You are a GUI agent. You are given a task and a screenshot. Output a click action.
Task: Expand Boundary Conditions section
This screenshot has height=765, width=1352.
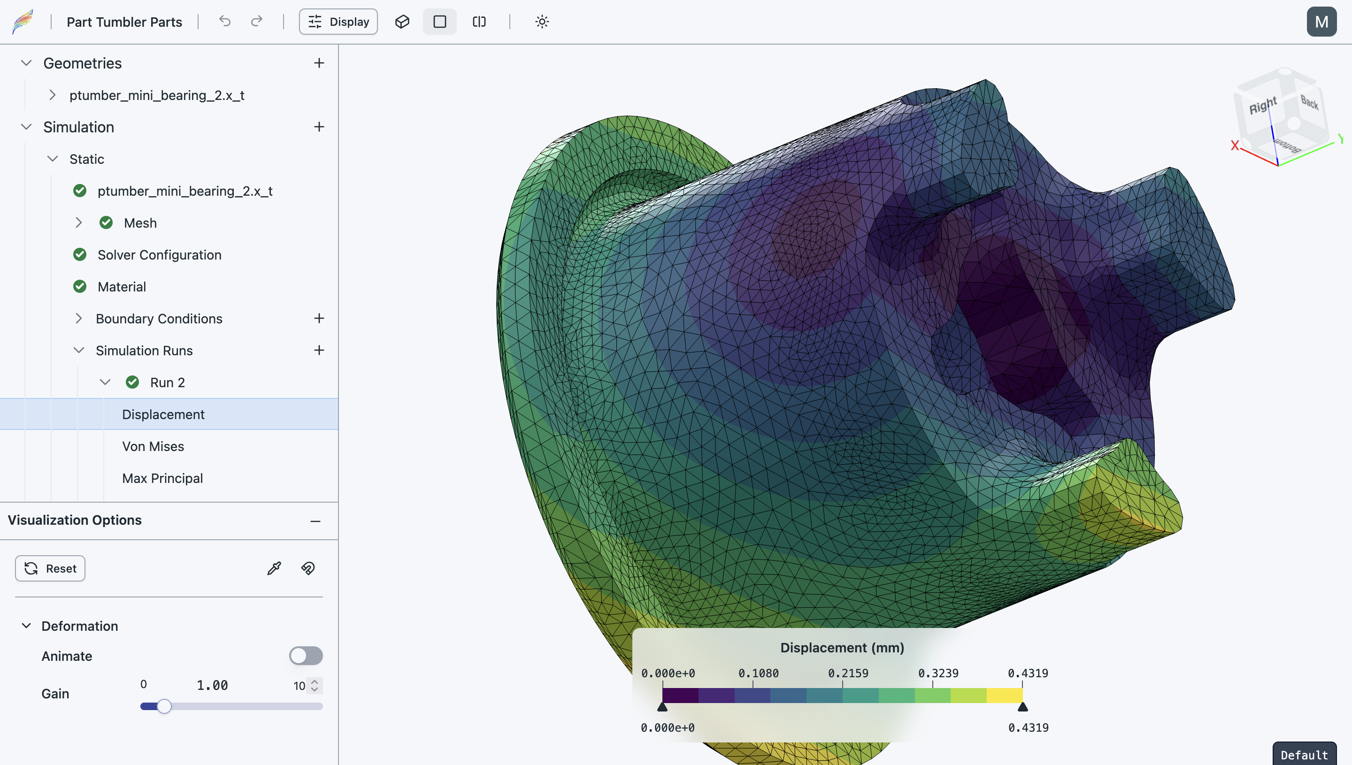tap(79, 318)
